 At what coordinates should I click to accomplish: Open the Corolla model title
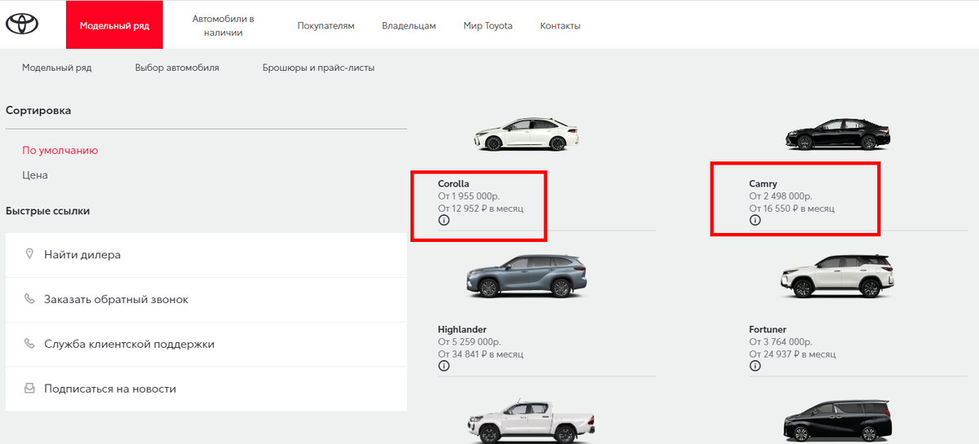pyautogui.click(x=454, y=184)
